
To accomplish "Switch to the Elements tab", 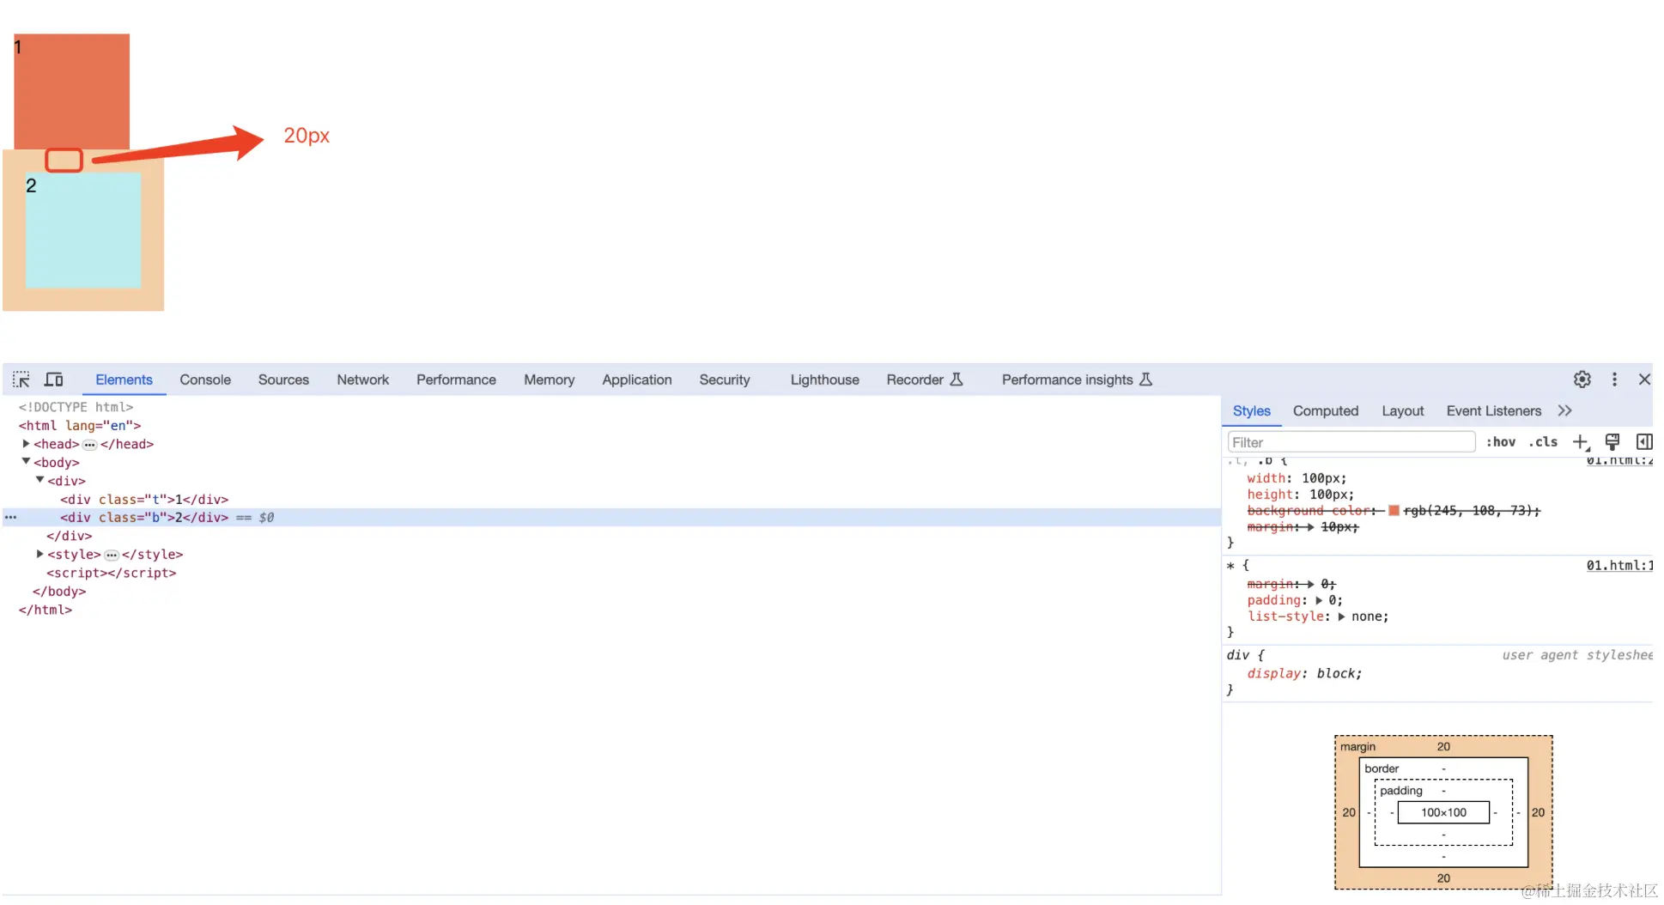I will click(x=124, y=380).
